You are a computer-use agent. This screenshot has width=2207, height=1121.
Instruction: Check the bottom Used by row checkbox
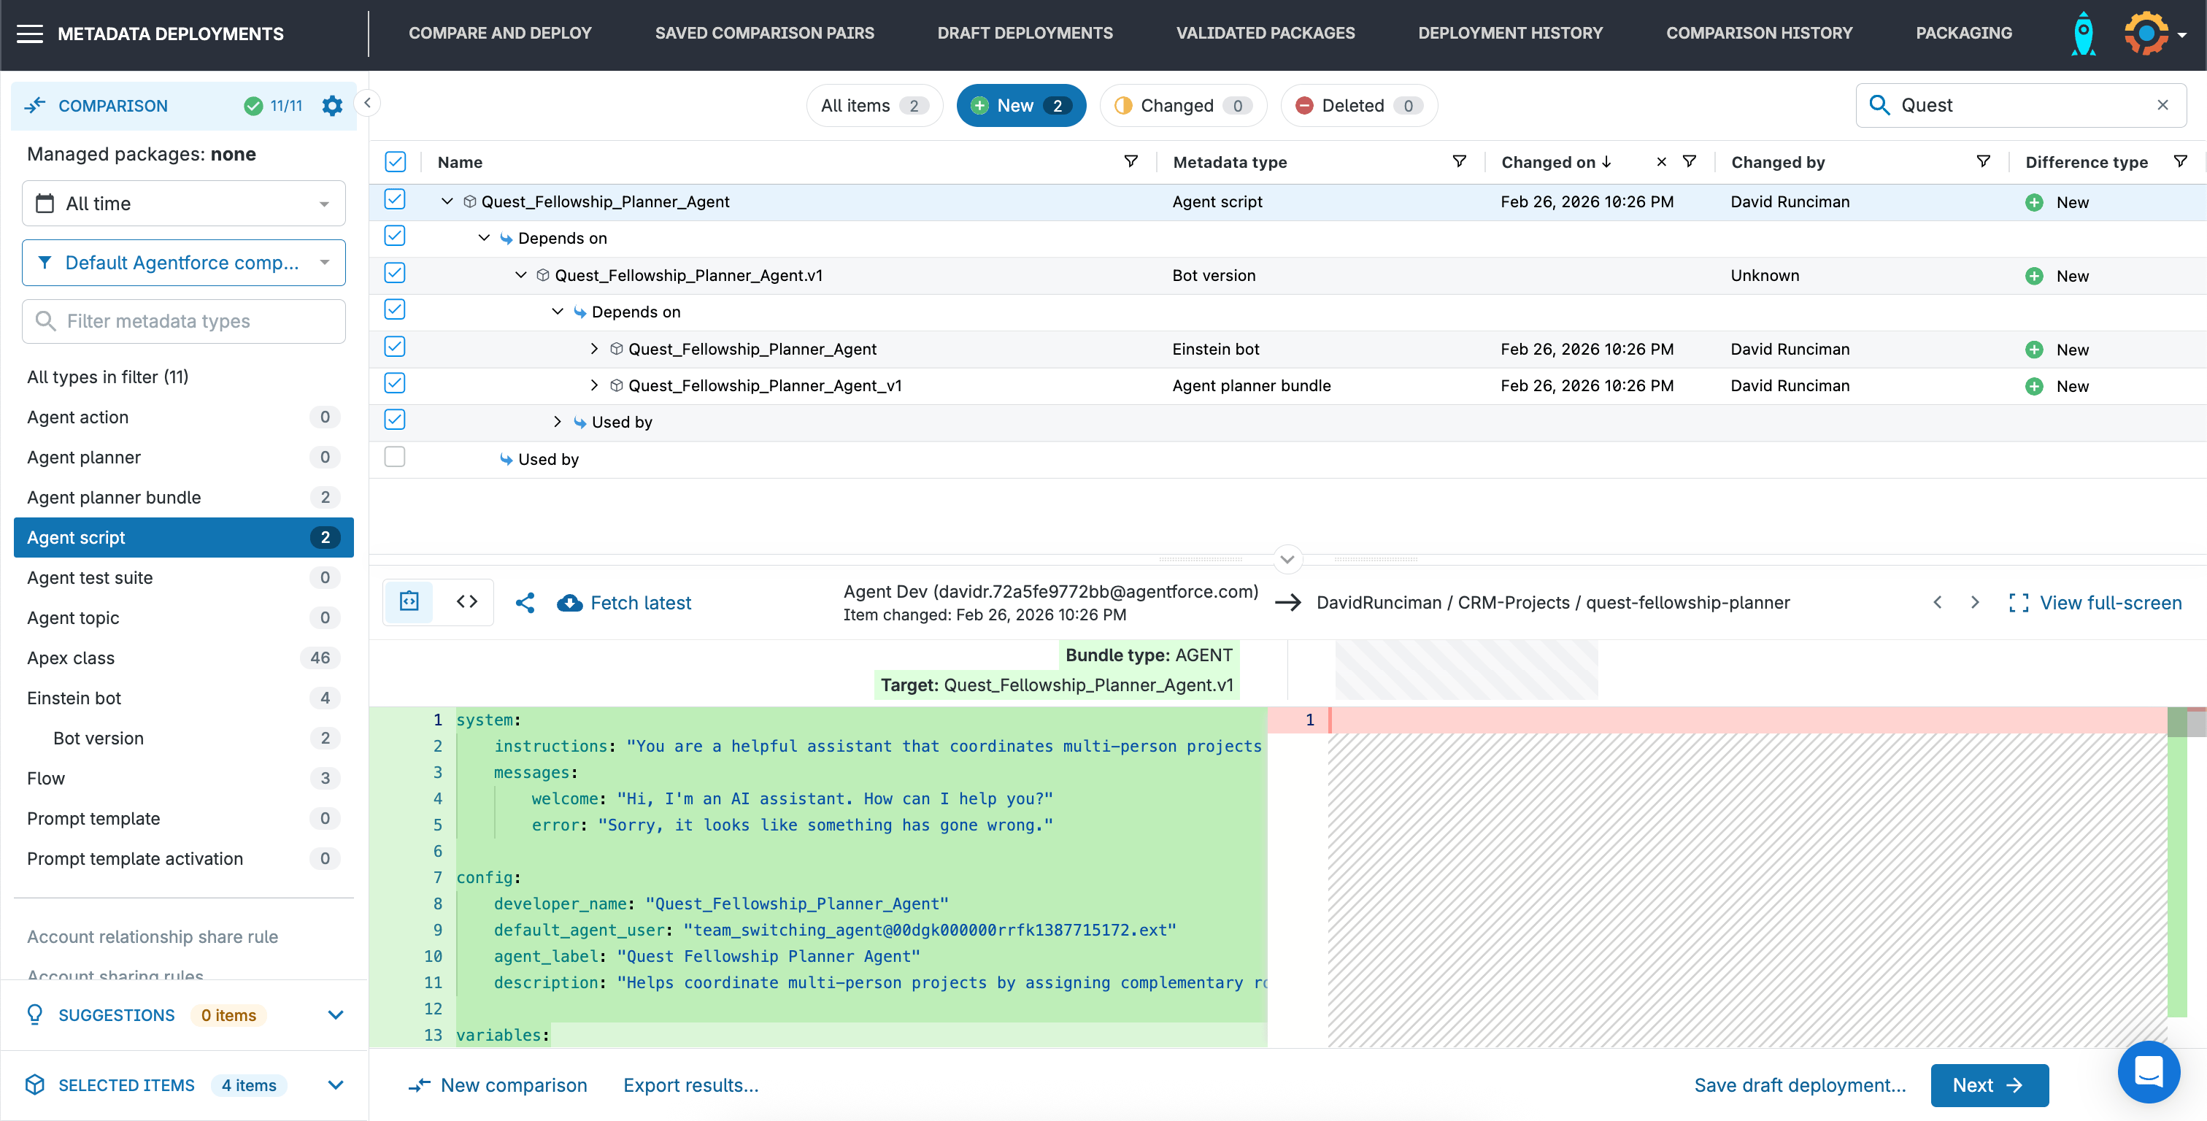(395, 457)
